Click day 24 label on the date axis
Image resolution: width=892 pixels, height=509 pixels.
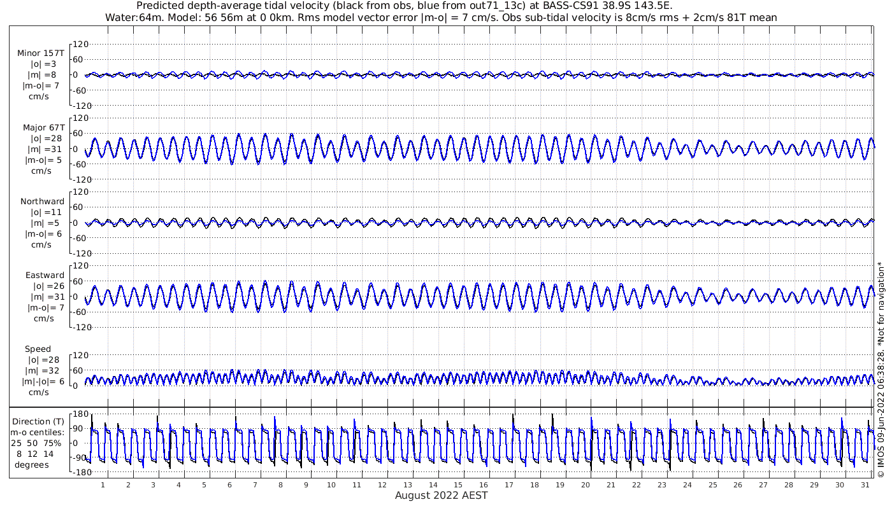click(x=687, y=485)
